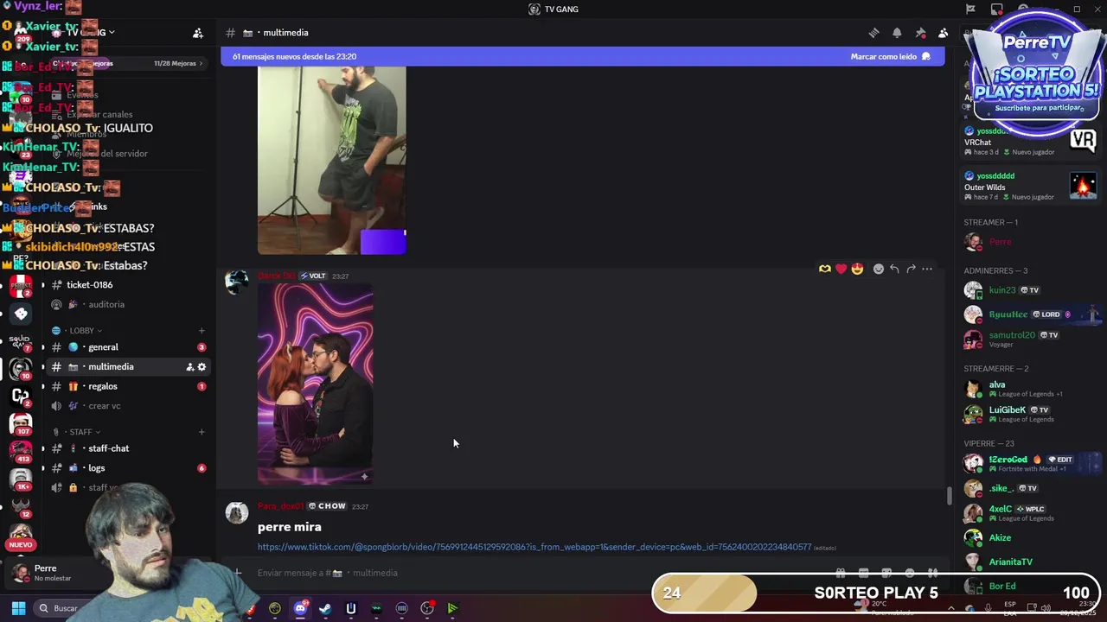This screenshot has width=1107, height=622.
Task: Open the staff-chat channel
Action: pos(108,448)
